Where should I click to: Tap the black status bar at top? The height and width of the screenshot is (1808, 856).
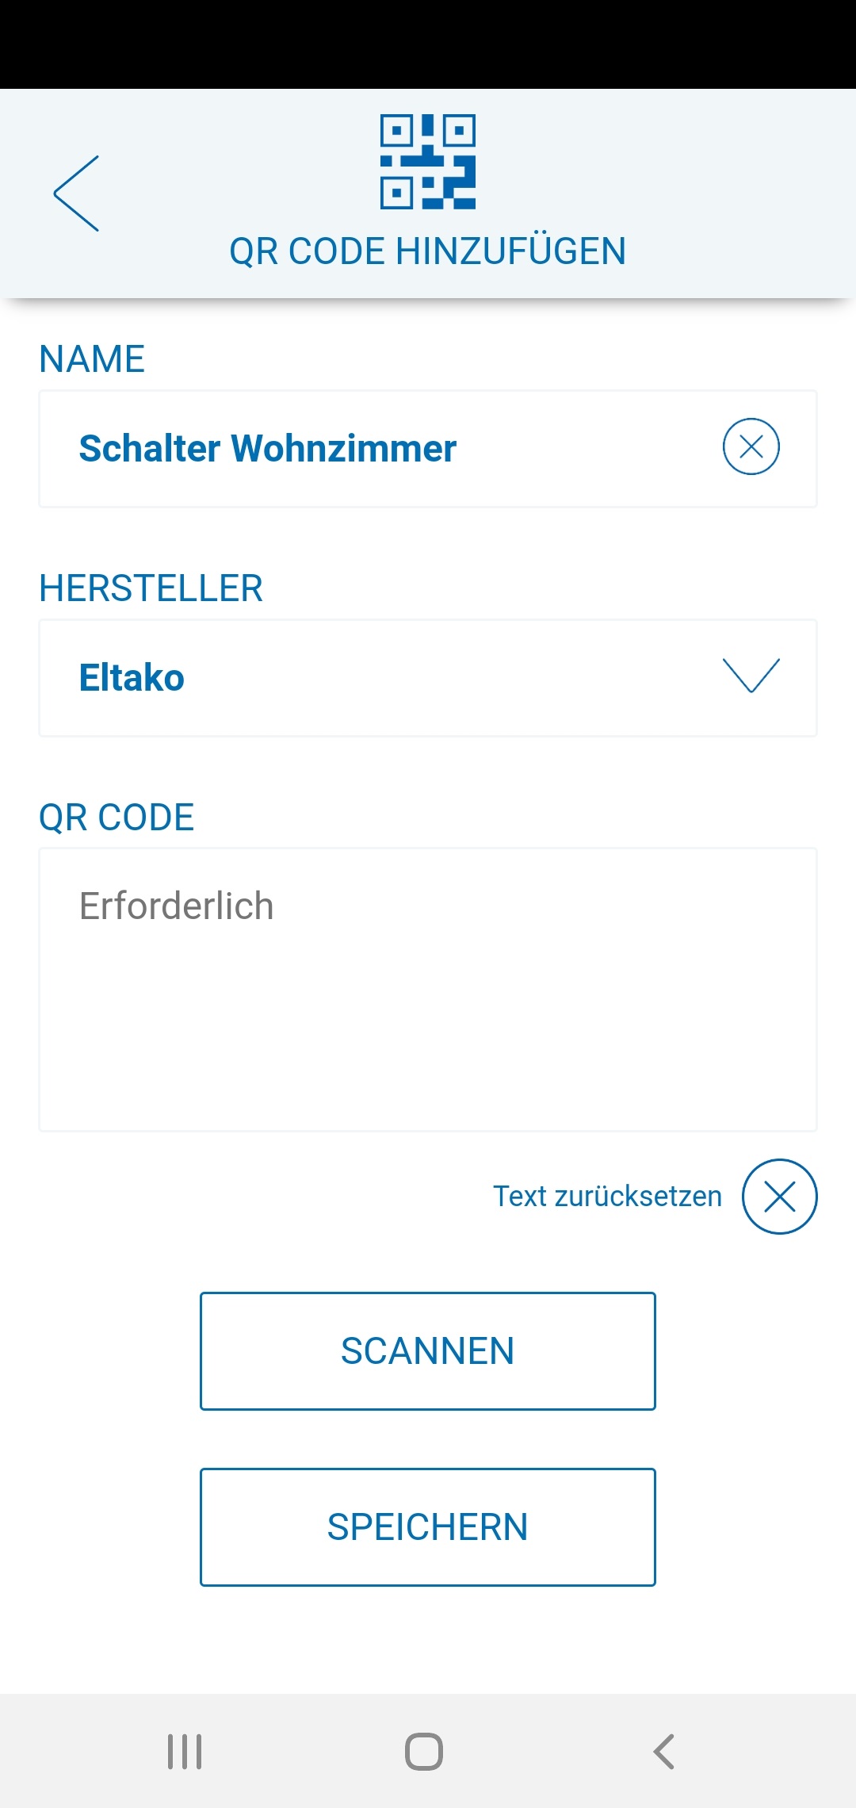pos(428,44)
